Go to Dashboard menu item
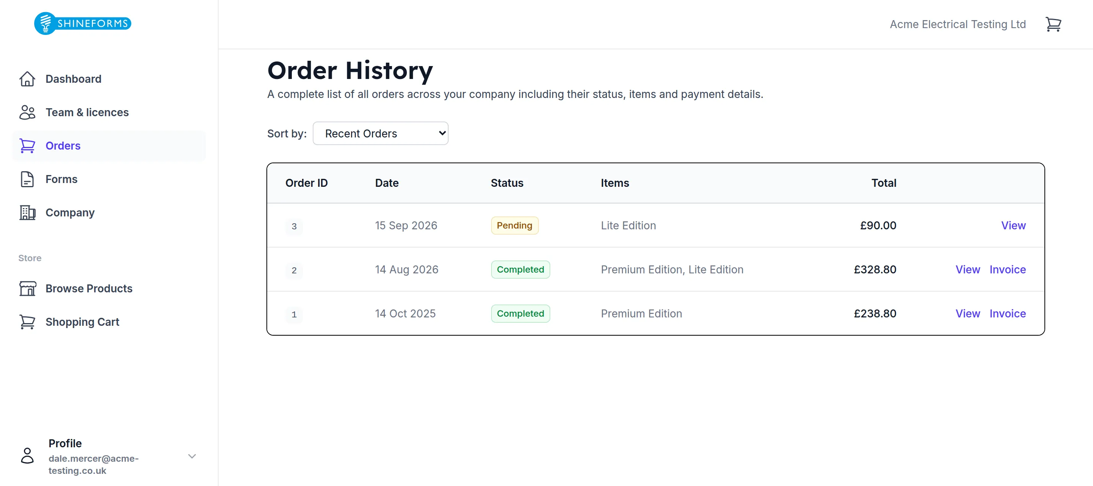1093x486 pixels. click(109, 79)
